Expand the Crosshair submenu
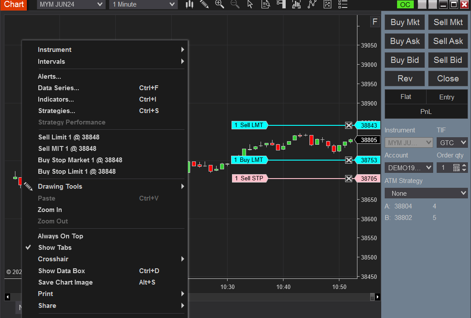Image resolution: width=471 pixels, height=318 pixels. click(x=105, y=259)
